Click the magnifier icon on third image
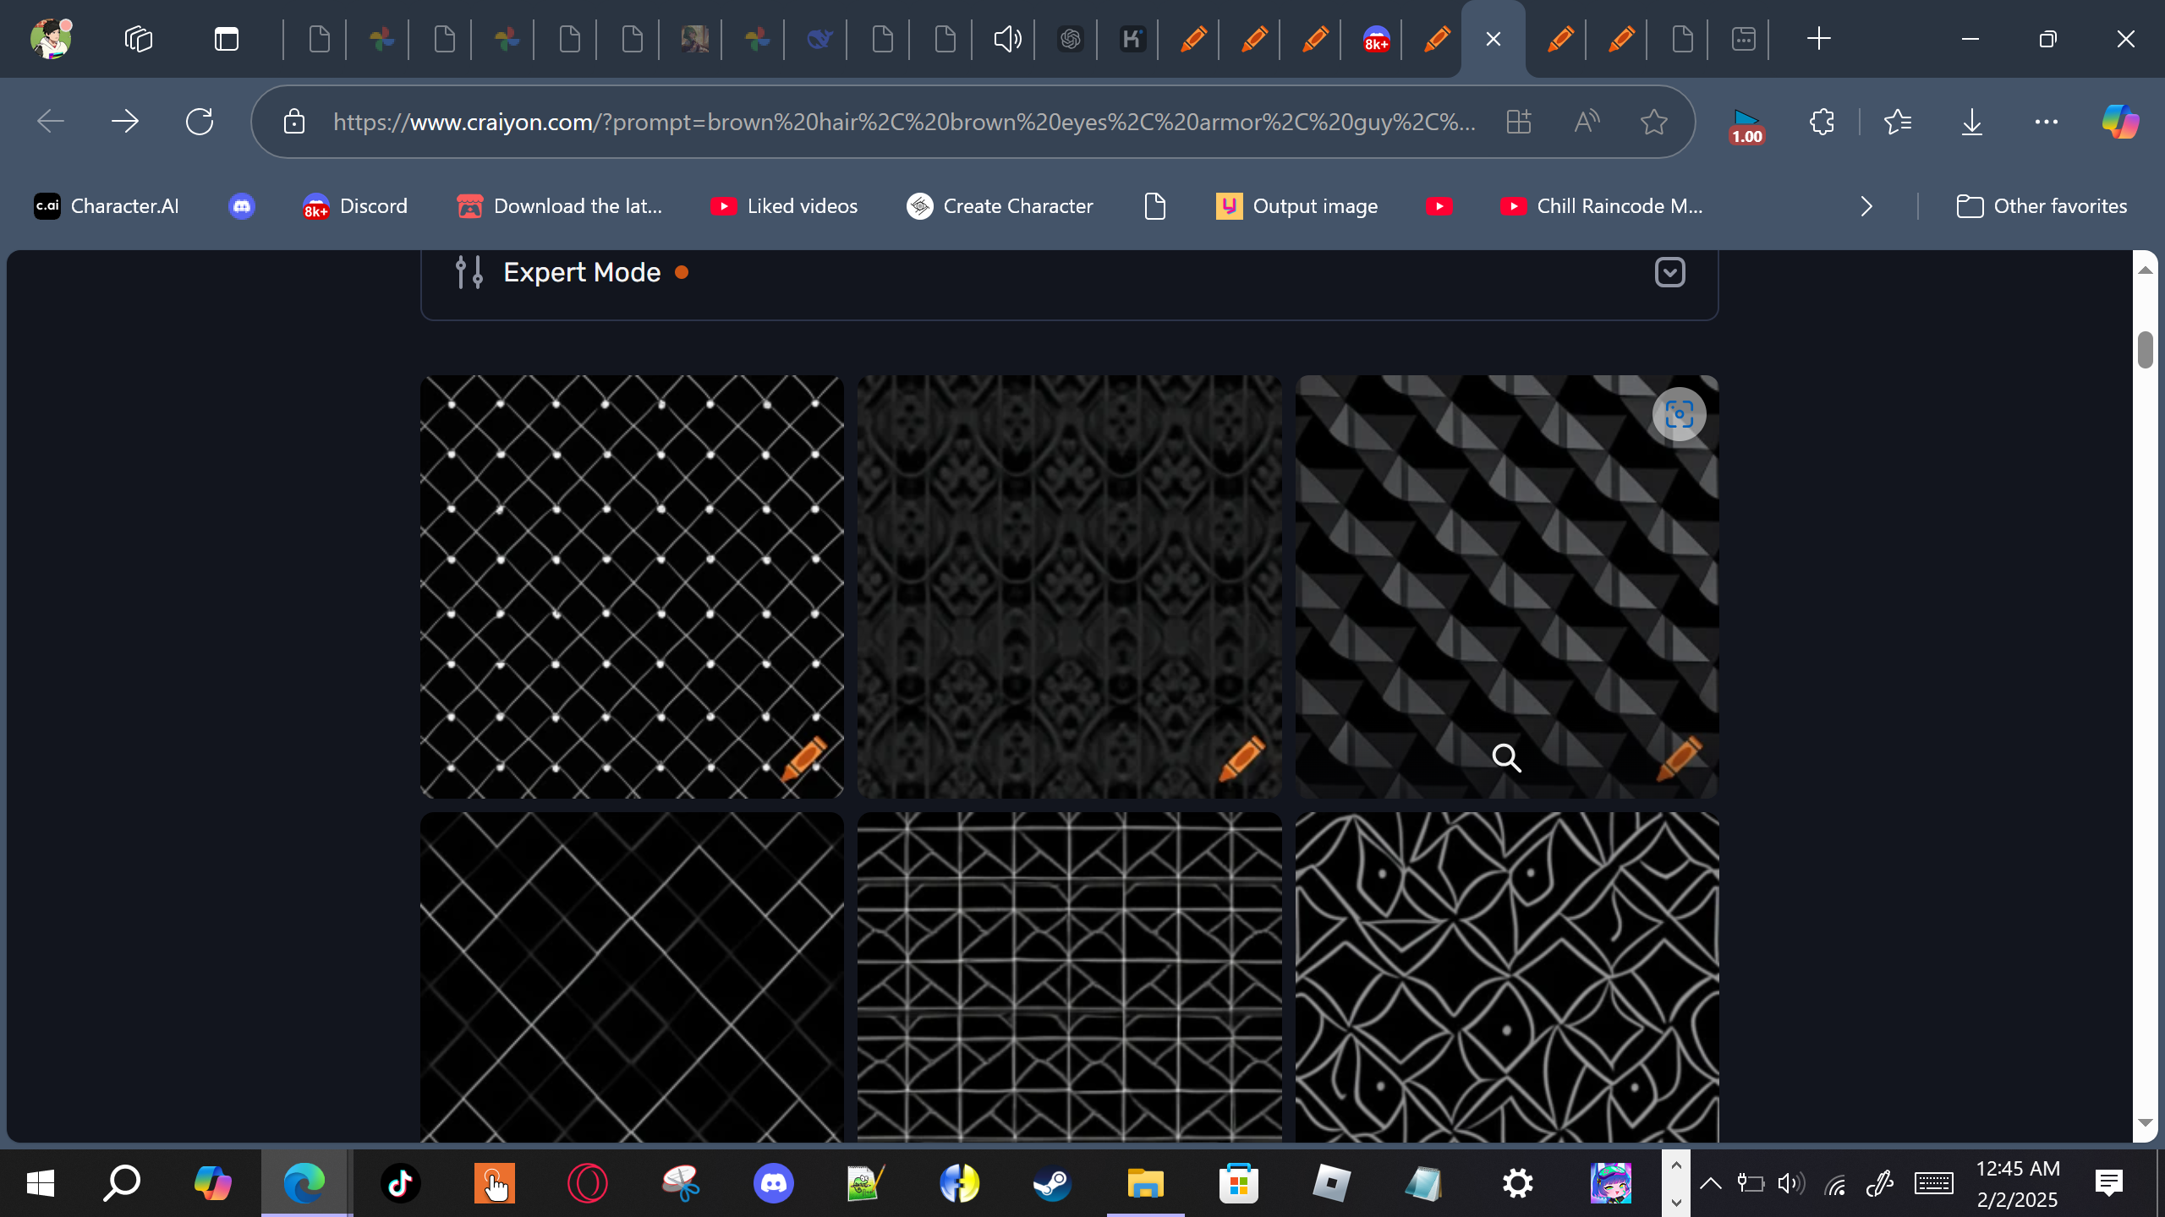Image resolution: width=2165 pixels, height=1217 pixels. pos(1506,758)
